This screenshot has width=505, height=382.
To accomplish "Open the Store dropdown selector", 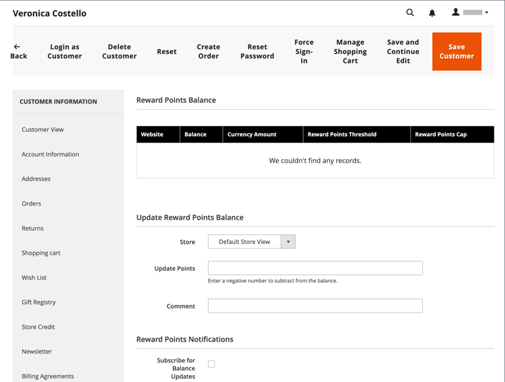I will [252, 242].
